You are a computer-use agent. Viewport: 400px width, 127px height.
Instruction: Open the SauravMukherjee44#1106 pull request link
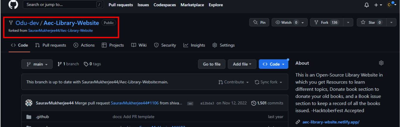click(135, 103)
